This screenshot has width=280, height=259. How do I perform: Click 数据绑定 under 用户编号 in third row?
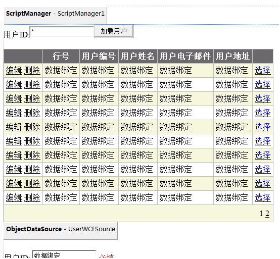click(98, 98)
